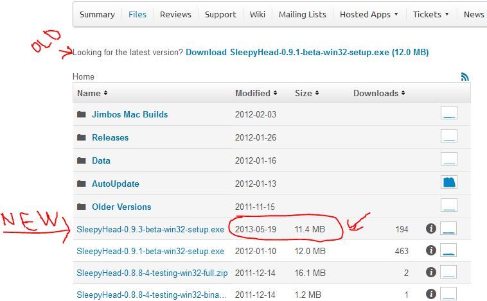
Task: Download SleepyHead-0.9.1-beta-win32-setup.exe from the file list
Action: tap(150, 251)
